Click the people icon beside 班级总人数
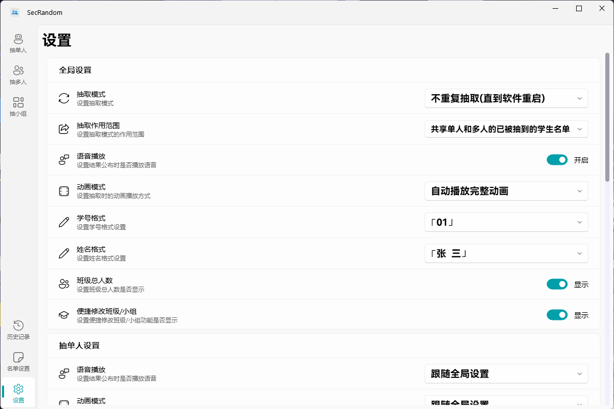The image size is (614, 409). point(64,285)
